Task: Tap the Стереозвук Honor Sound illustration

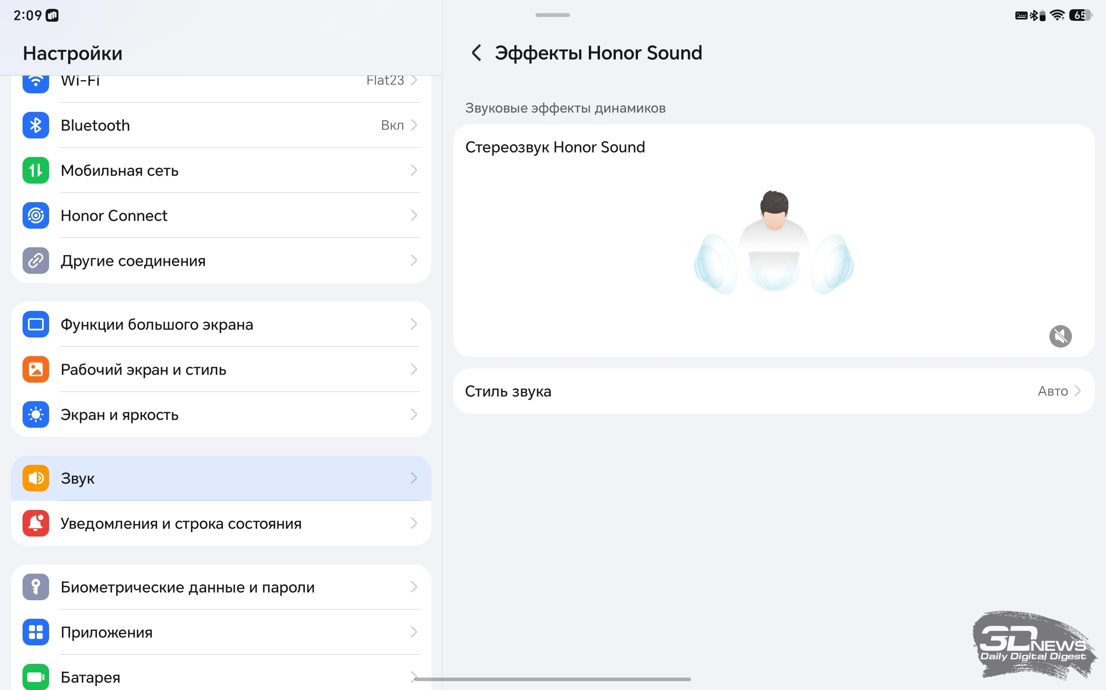Action: coord(774,242)
